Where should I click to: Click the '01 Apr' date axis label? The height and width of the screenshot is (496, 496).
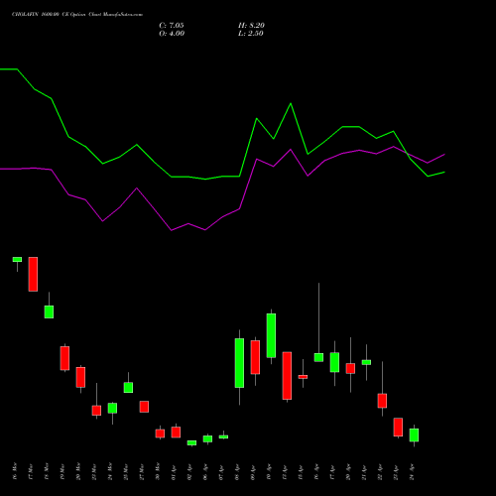[x=174, y=472]
